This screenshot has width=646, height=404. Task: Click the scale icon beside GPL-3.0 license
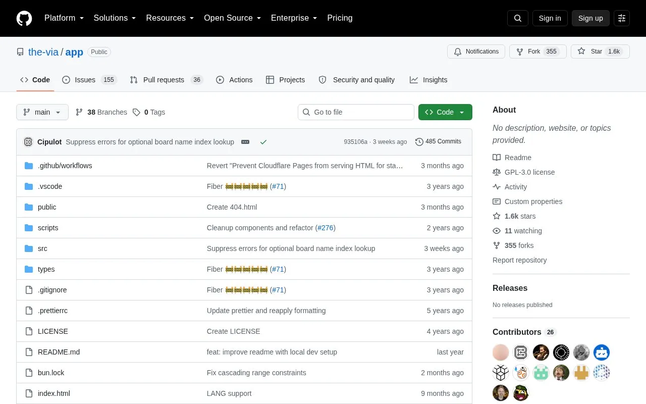click(497, 172)
